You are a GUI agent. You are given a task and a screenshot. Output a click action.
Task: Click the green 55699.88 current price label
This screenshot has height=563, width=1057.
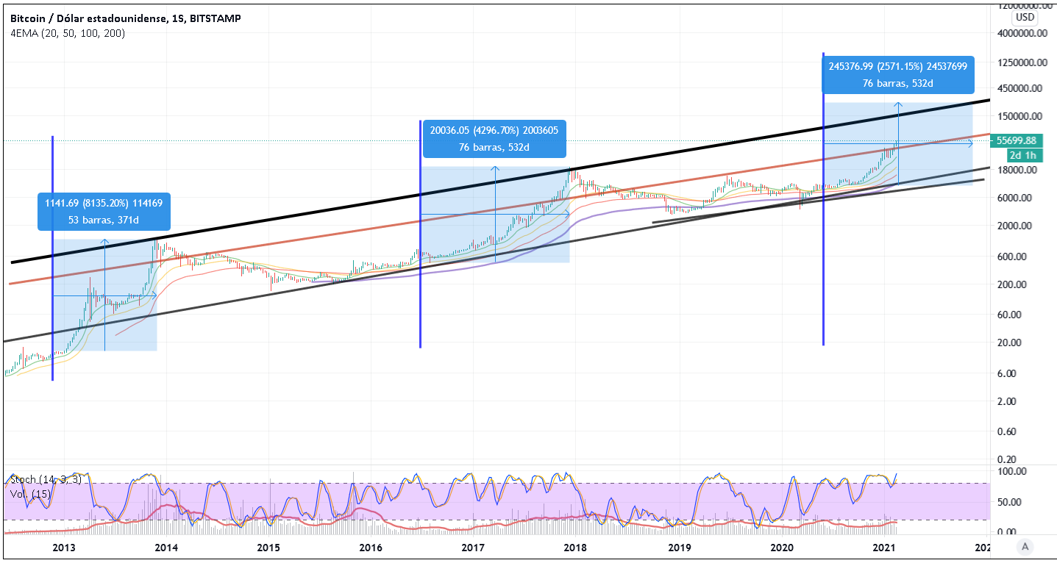1016,140
